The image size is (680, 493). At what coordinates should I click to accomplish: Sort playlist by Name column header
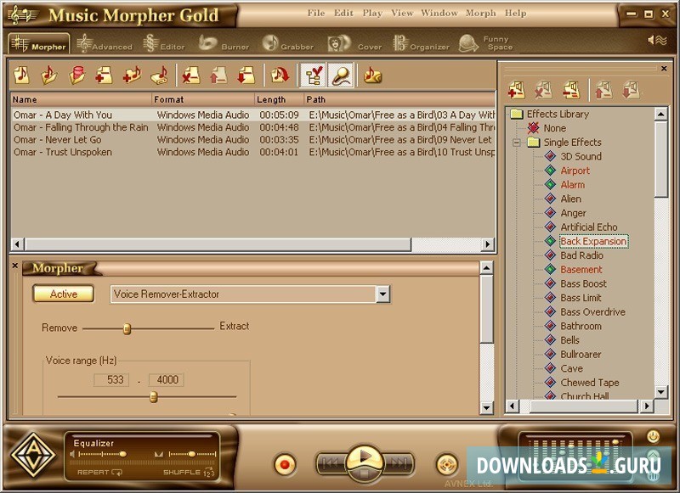[x=81, y=99]
